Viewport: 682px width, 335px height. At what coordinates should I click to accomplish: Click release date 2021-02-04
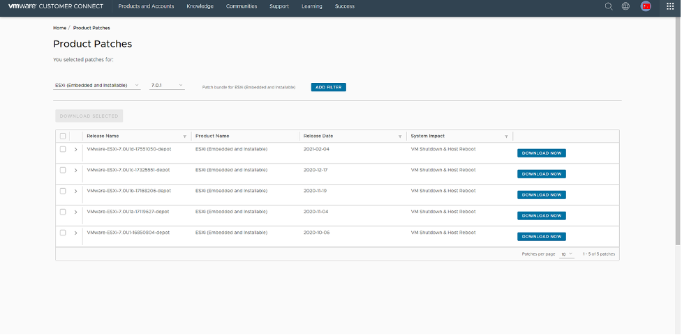[x=317, y=149]
